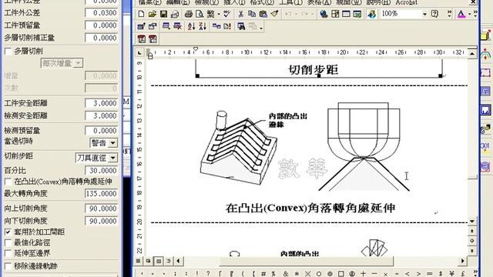Click the first red Acrobat PDF icon

tap(142, 39)
